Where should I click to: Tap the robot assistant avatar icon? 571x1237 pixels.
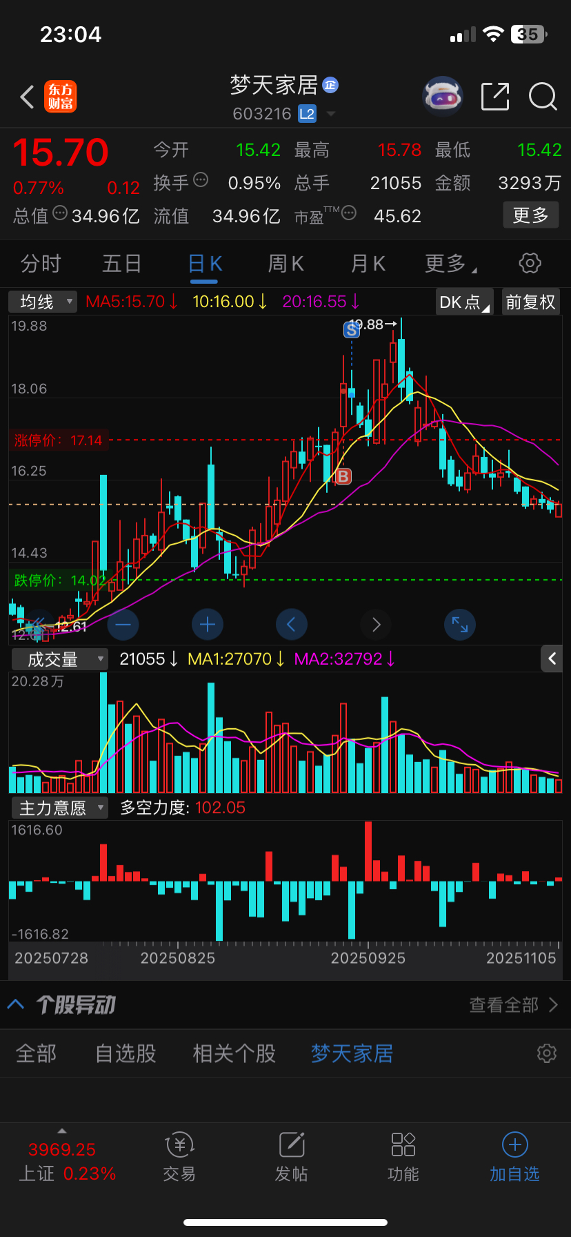[443, 97]
